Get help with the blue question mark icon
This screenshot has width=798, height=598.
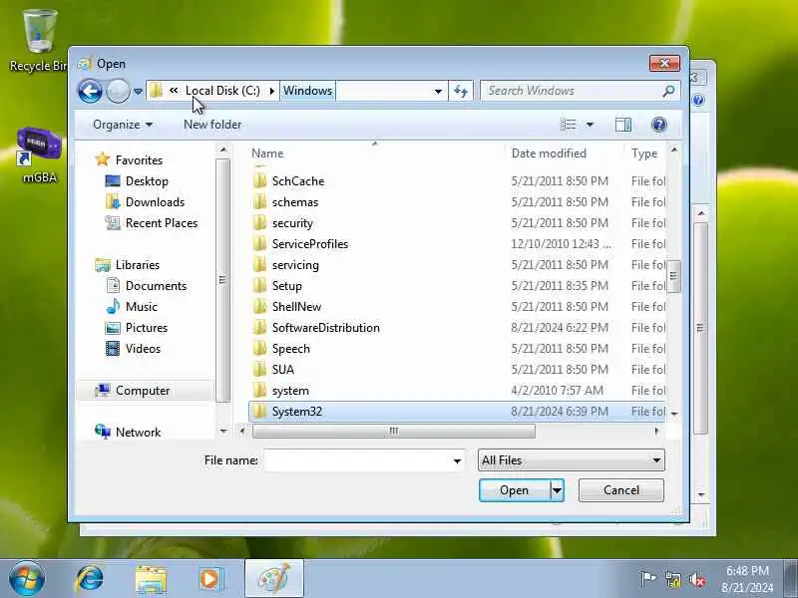tap(658, 125)
